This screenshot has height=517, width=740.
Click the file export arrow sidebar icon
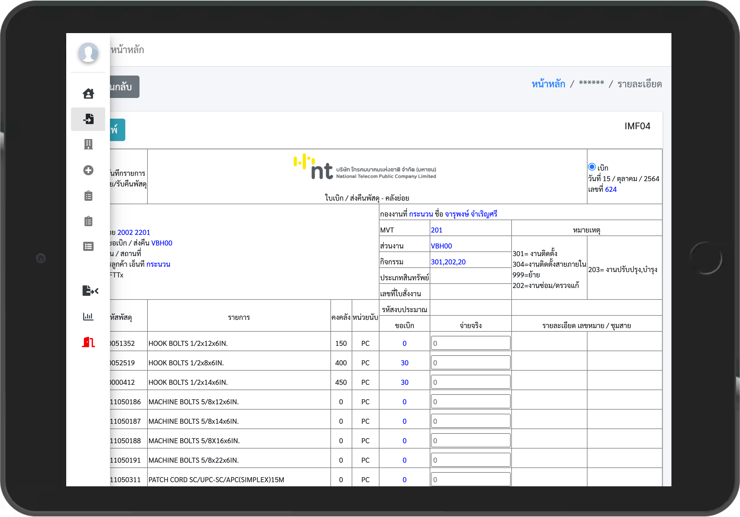pyautogui.click(x=90, y=290)
